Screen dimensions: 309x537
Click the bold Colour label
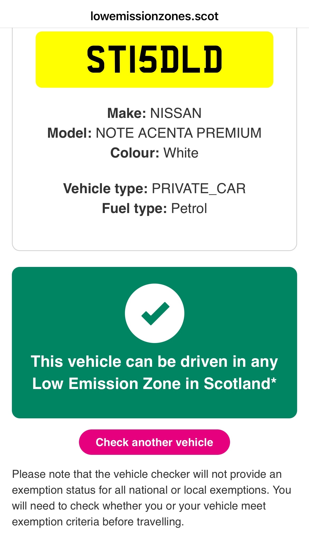pos(135,153)
